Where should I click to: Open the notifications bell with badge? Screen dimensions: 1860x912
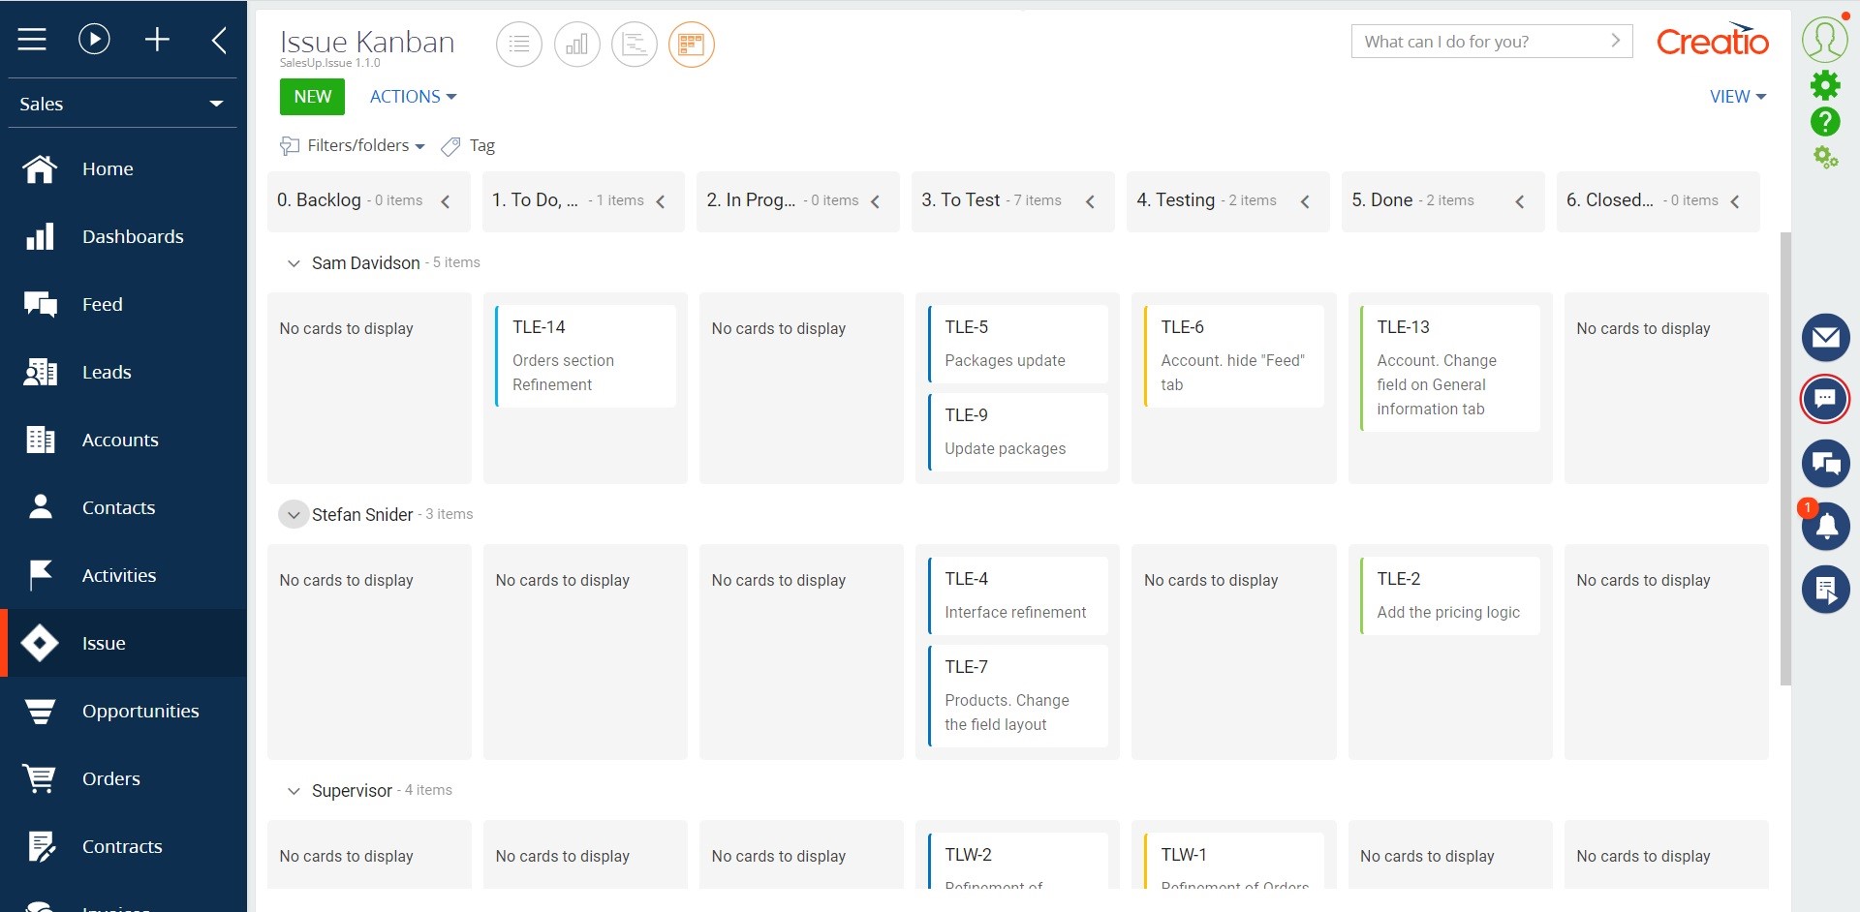click(1827, 526)
